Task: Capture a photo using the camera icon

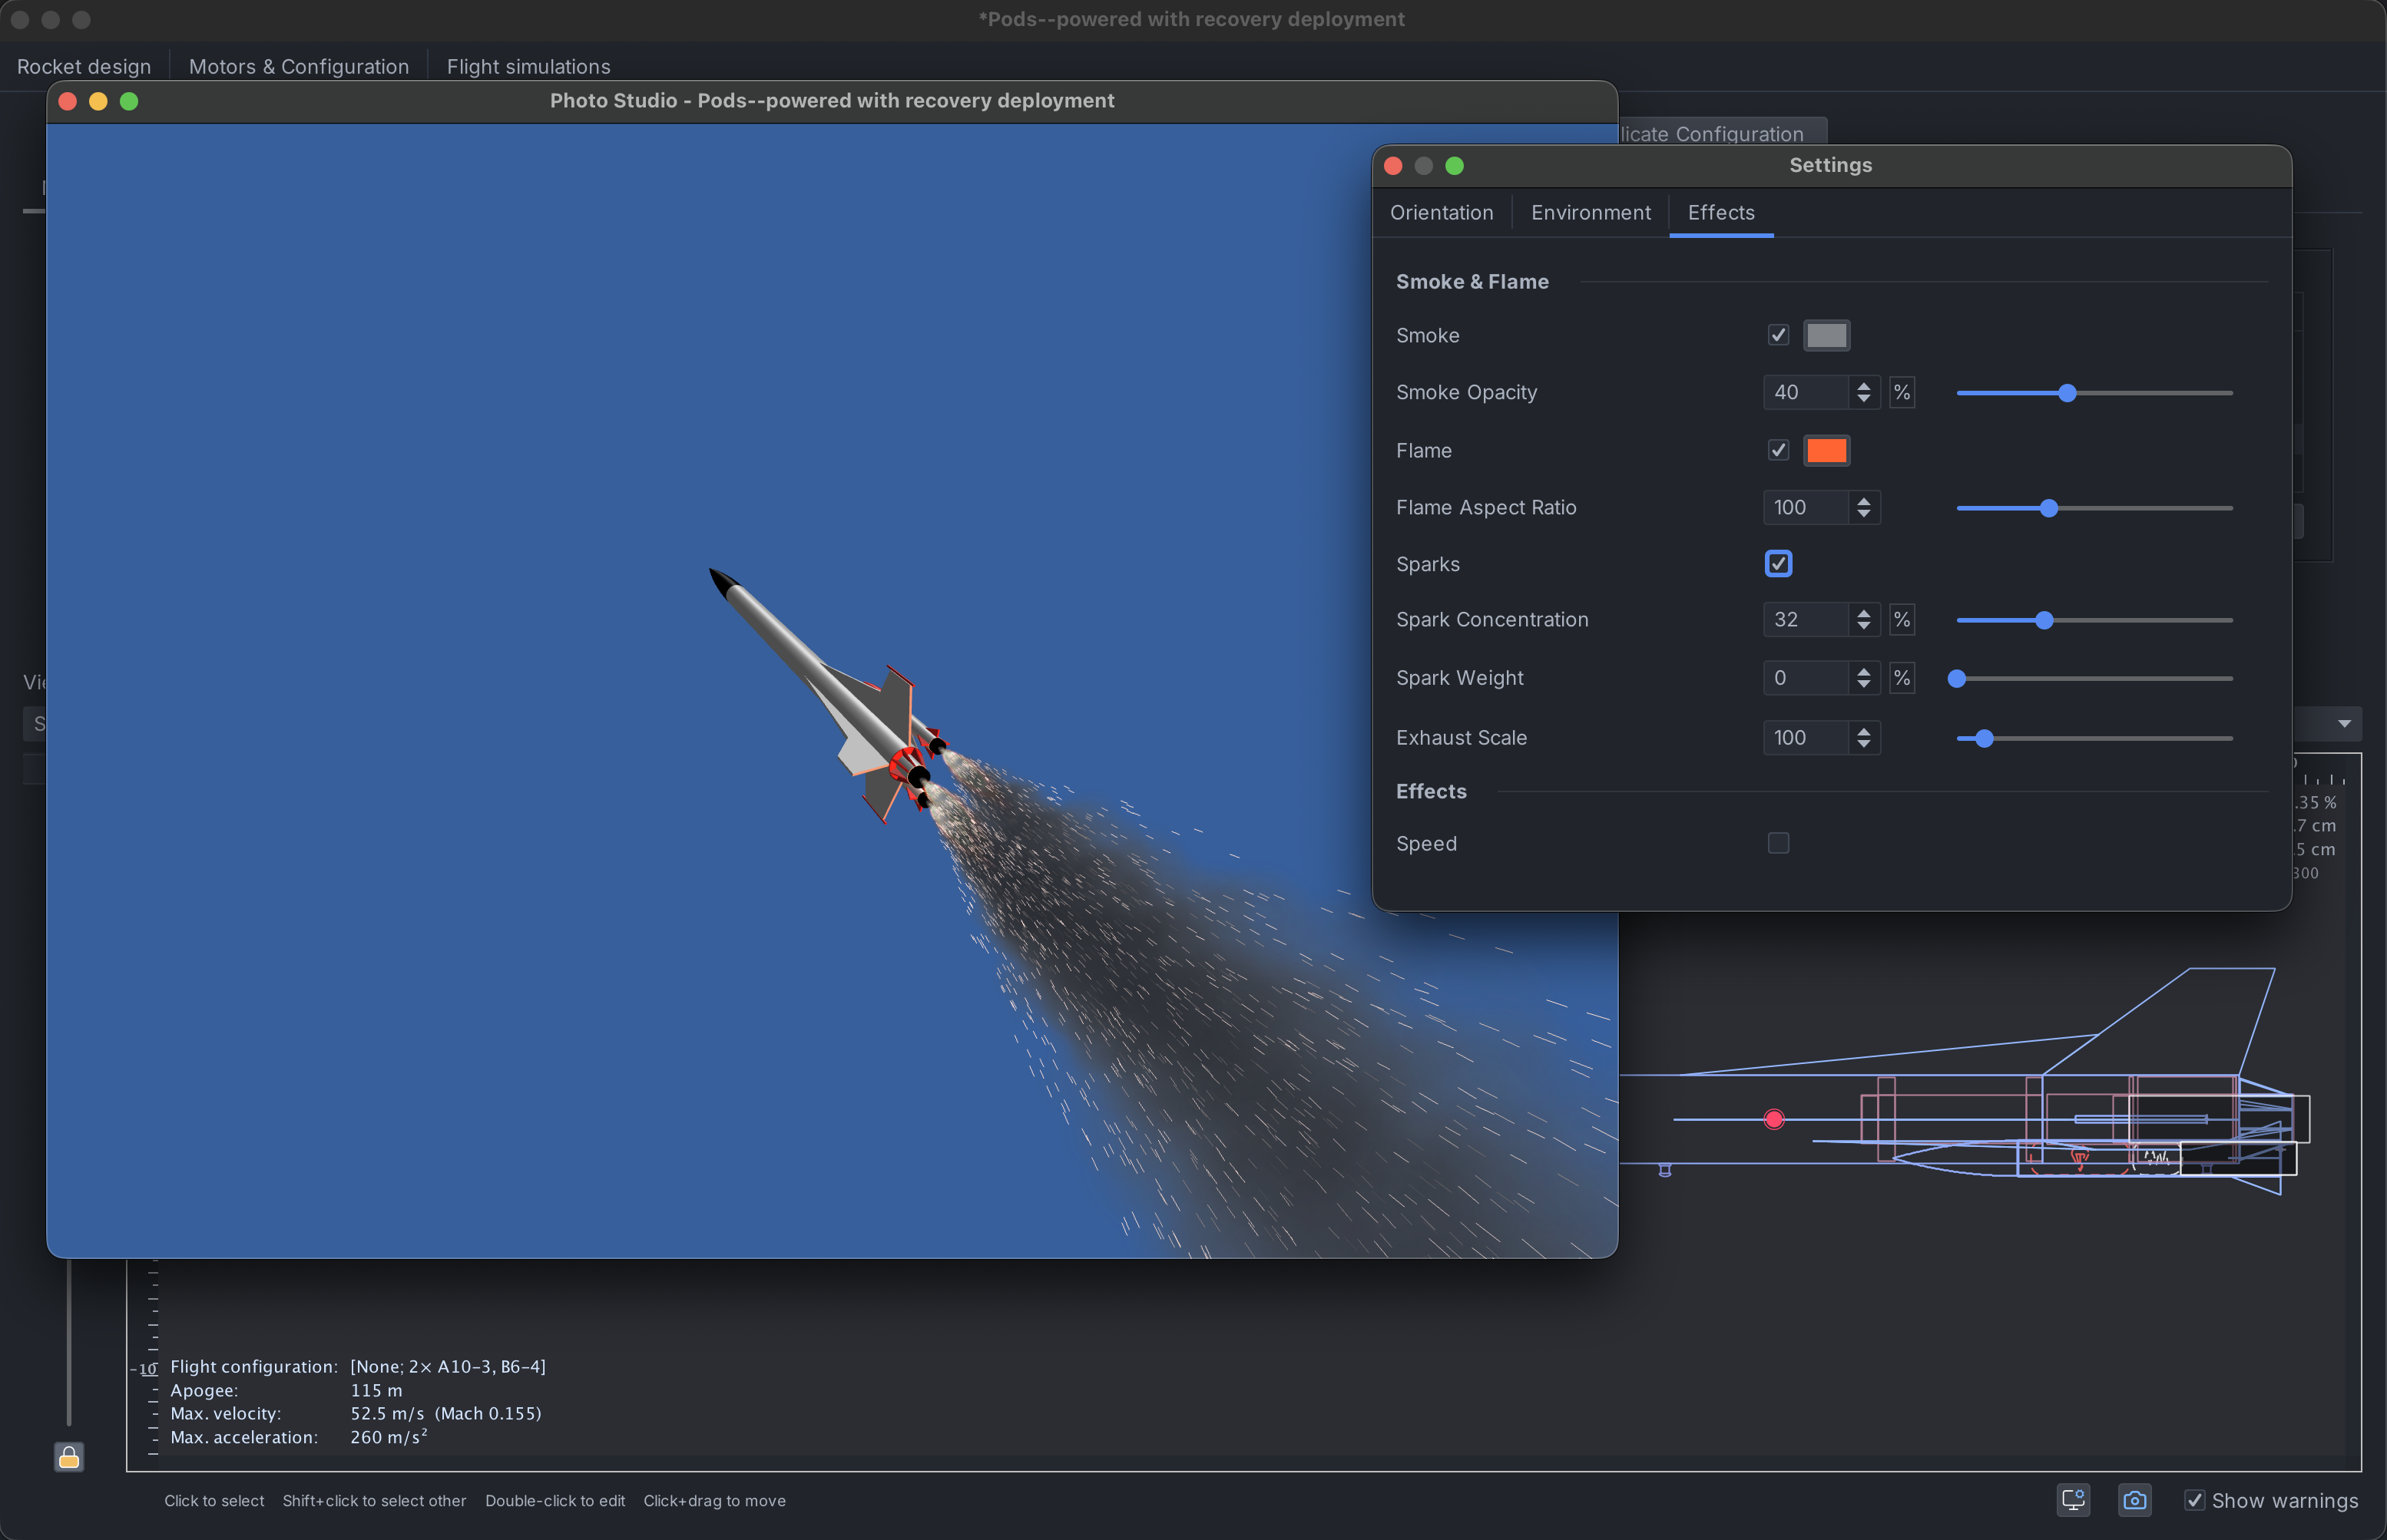Action: pyautogui.click(x=2135, y=1500)
